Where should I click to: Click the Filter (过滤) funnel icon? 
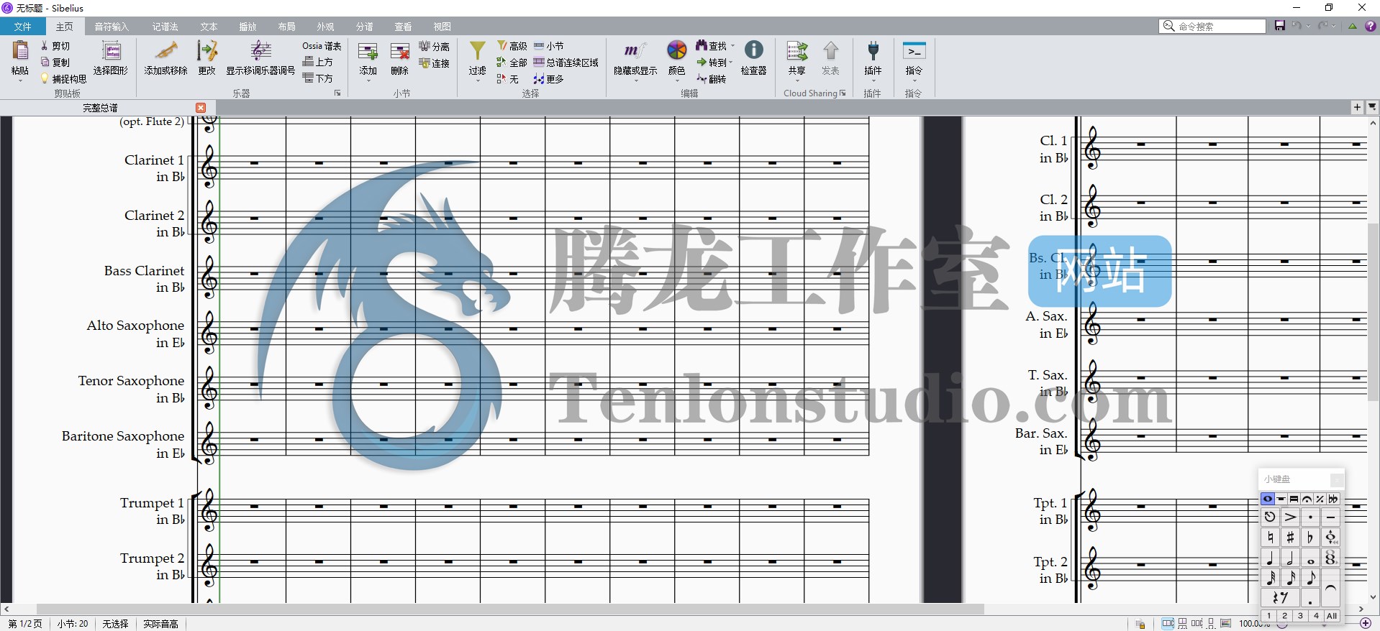pyautogui.click(x=477, y=52)
